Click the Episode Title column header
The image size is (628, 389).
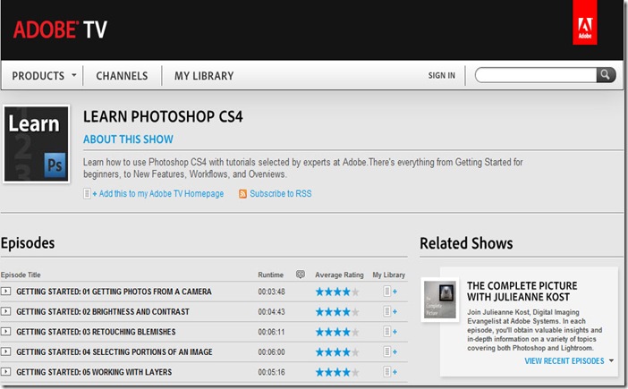click(x=21, y=275)
